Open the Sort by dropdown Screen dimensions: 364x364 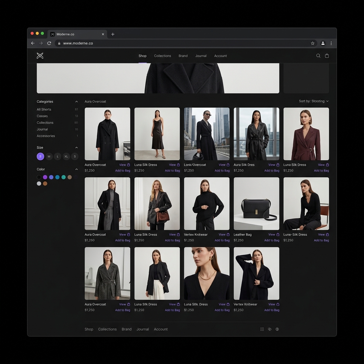tap(314, 101)
